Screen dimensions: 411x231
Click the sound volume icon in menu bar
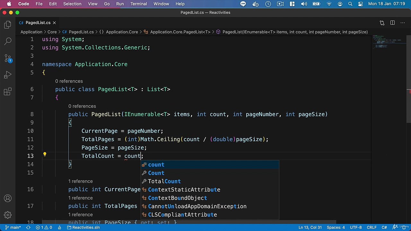(303, 4)
